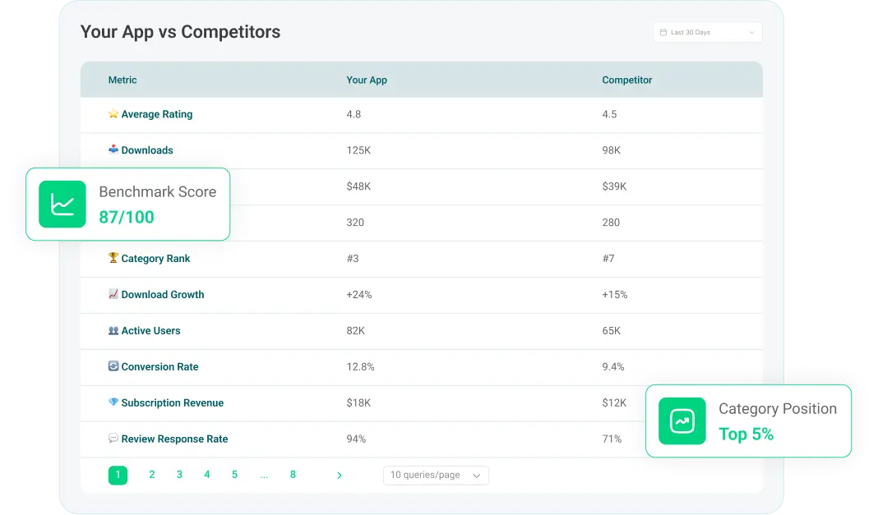Screen dimensions: 878x515
Task: Jump to last page 8
Action: coord(293,475)
